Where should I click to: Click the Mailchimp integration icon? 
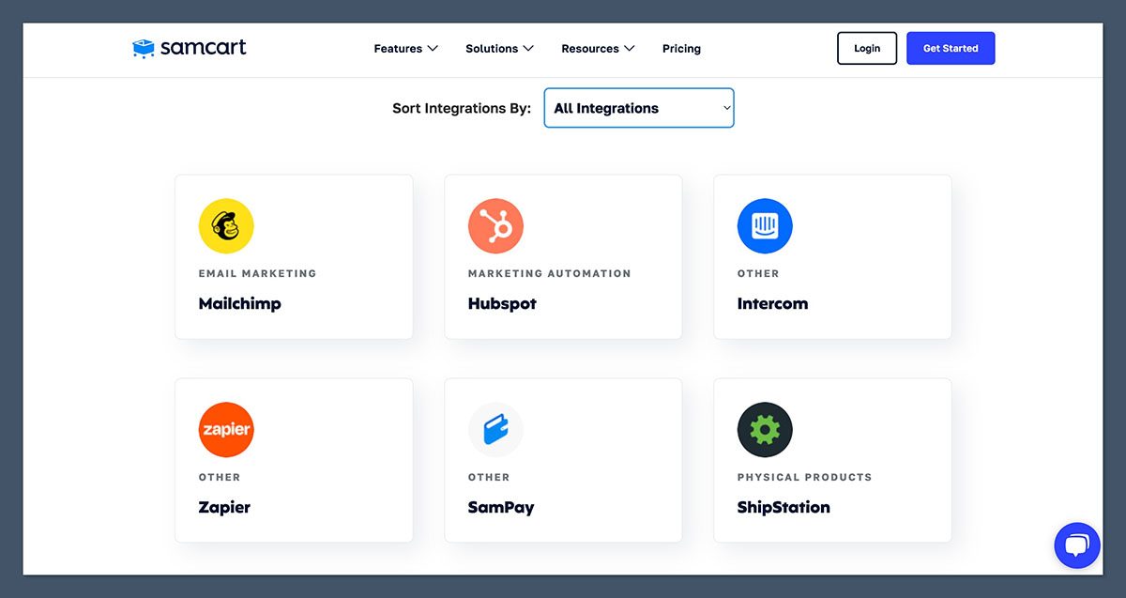coord(226,225)
